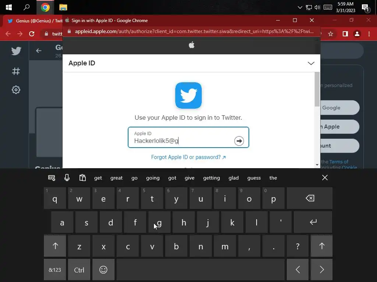The width and height of the screenshot is (377, 282).
Task: Close the touch keyboard with X
Action: pos(325,178)
